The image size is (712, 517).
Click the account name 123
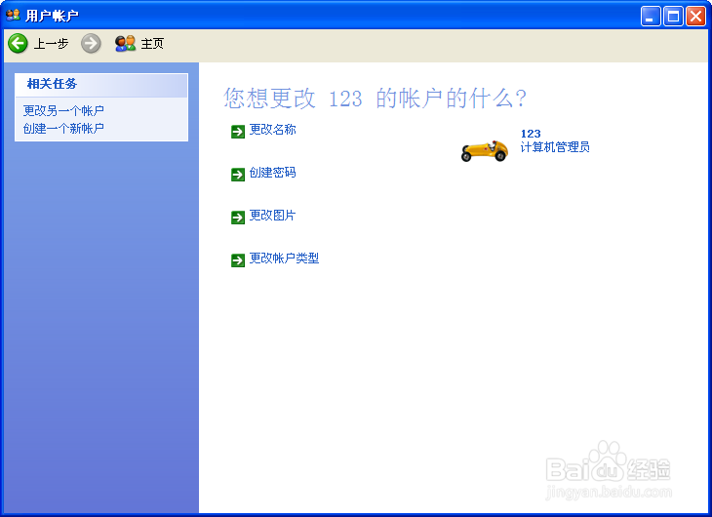[x=531, y=134]
